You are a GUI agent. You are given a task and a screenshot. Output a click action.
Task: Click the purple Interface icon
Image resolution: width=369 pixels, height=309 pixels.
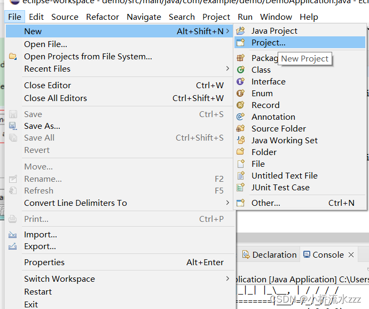coord(240,81)
